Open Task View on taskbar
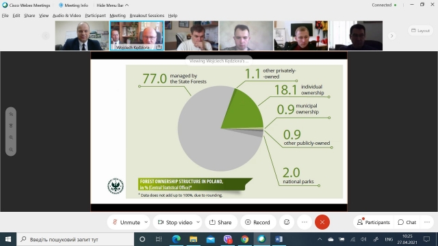The height and width of the screenshot is (246, 438). [x=159, y=239]
